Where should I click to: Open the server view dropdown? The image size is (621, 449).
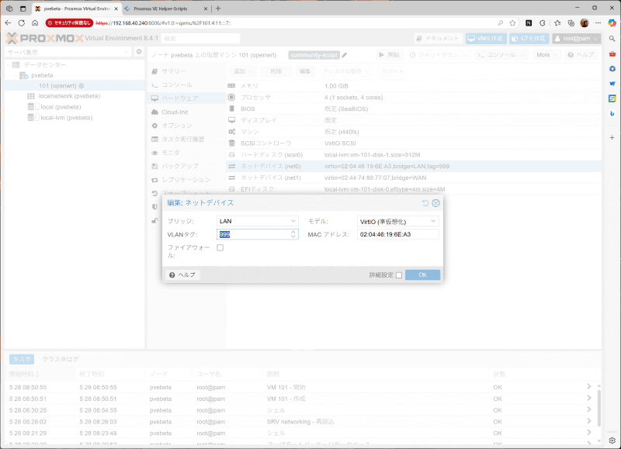[x=68, y=52]
